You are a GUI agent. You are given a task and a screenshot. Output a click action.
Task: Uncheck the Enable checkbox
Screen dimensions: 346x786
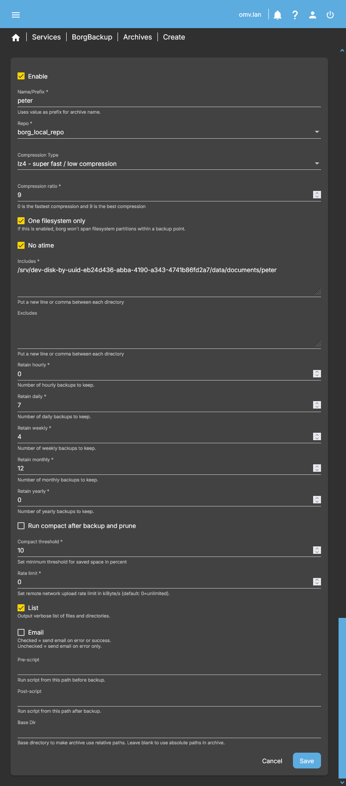(21, 76)
